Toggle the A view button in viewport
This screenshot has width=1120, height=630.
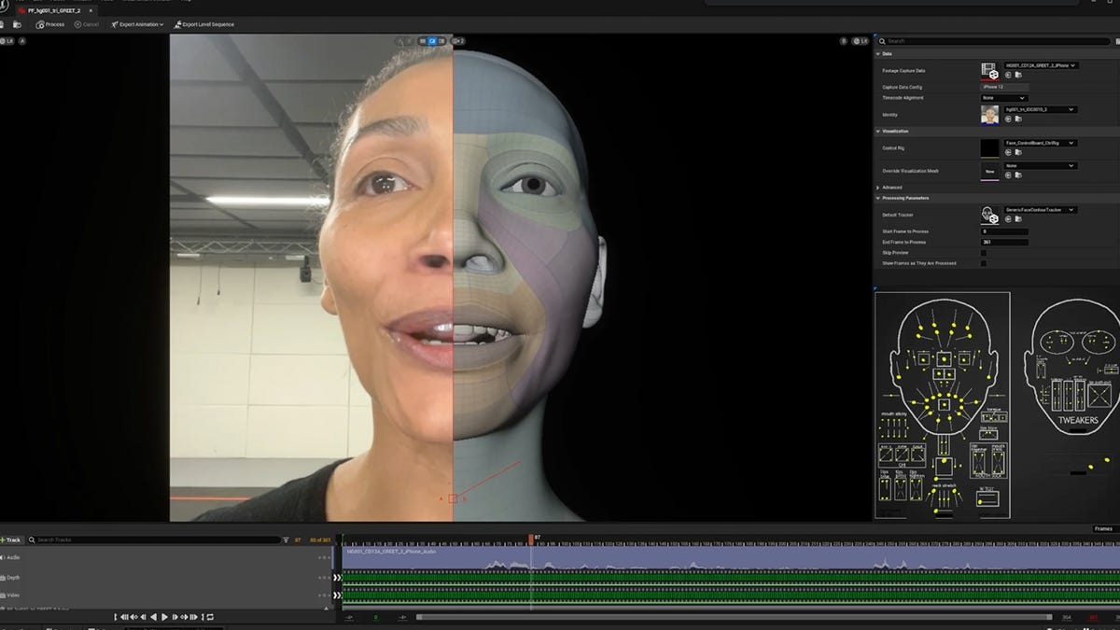click(x=22, y=41)
